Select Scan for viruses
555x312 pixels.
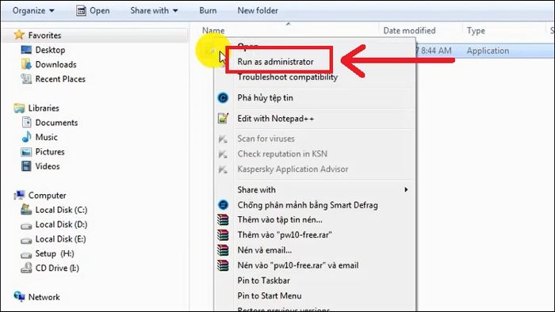tap(266, 139)
